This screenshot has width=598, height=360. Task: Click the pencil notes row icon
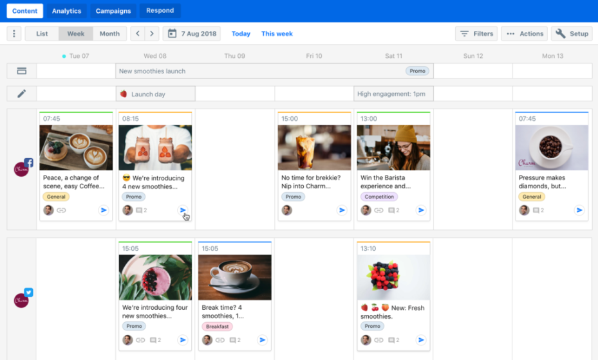coord(21,94)
